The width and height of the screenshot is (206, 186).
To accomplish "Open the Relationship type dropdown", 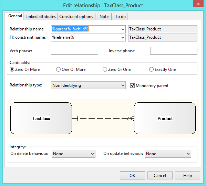I will click(x=88, y=85).
